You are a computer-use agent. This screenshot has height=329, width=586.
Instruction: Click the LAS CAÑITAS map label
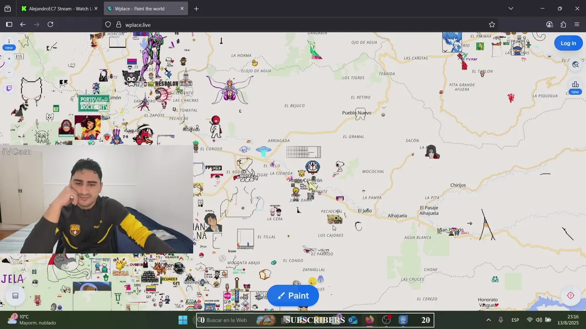point(416,58)
